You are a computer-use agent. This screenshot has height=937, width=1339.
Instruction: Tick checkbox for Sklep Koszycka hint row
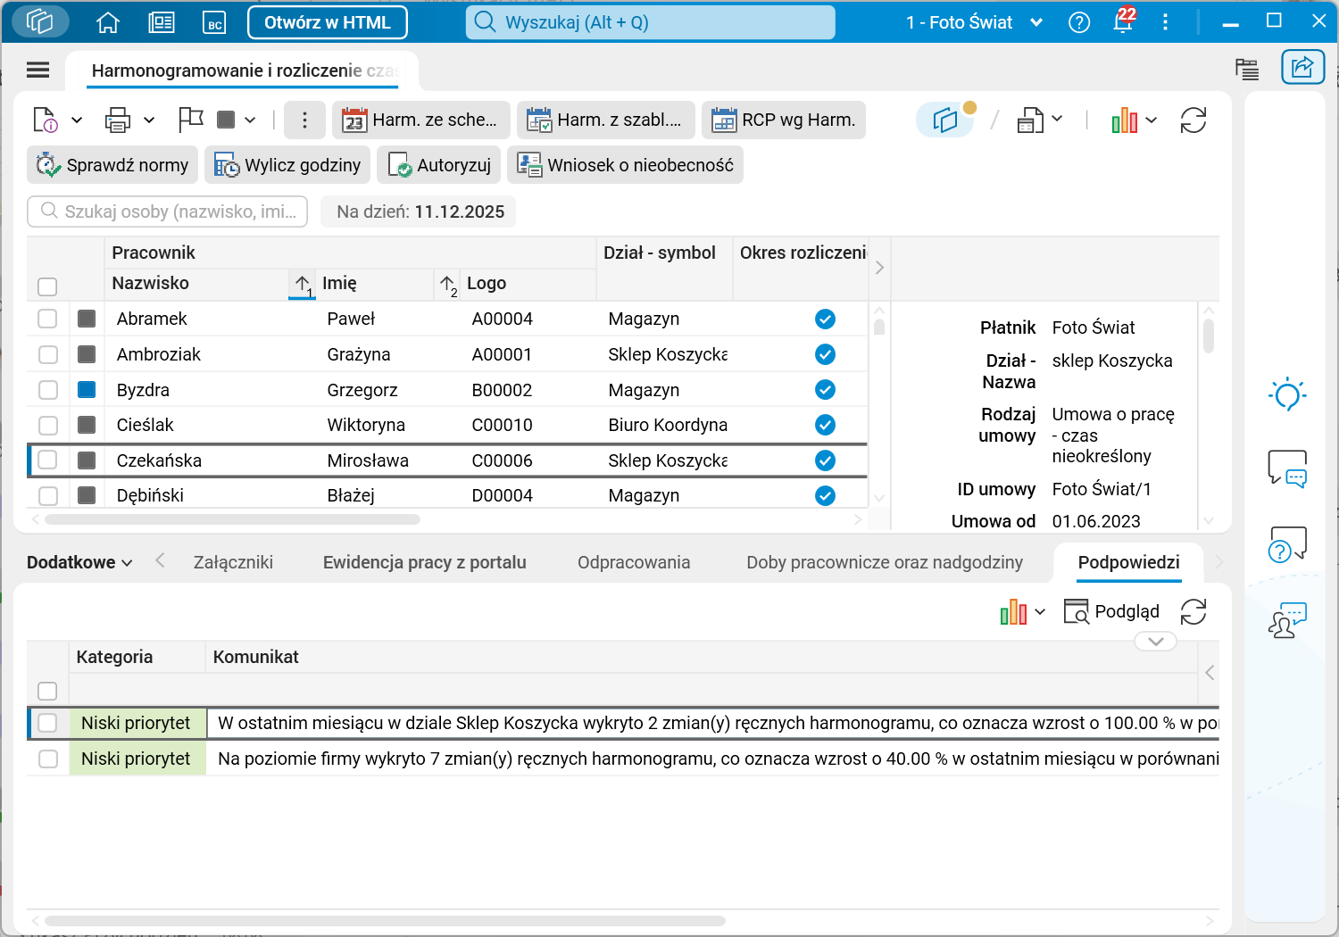(x=48, y=723)
